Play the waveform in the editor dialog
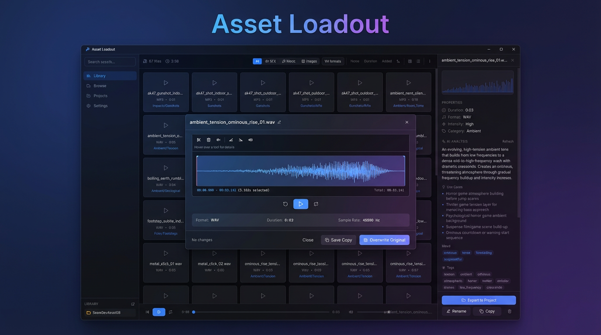This screenshot has height=335, width=601. [300, 204]
